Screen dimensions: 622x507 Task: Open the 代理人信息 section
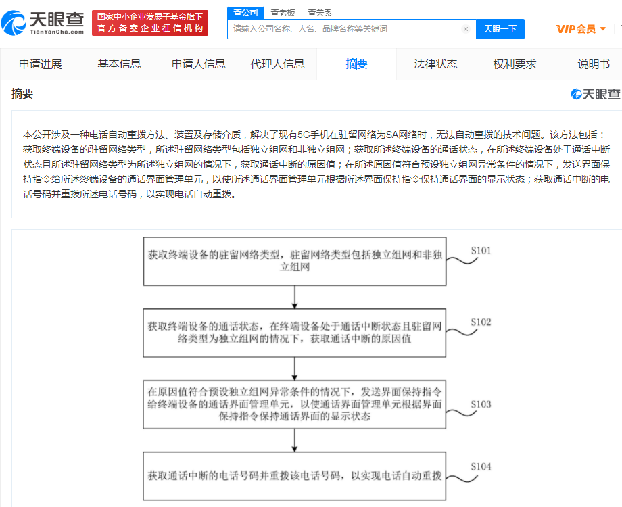coord(278,64)
